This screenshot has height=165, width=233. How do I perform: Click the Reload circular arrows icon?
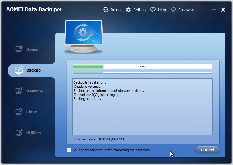[106, 10]
